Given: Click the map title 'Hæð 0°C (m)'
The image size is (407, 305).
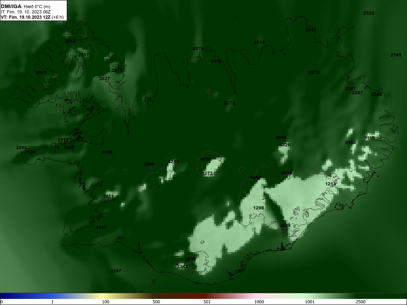Looking at the screenshot, I should pyautogui.click(x=37, y=7).
